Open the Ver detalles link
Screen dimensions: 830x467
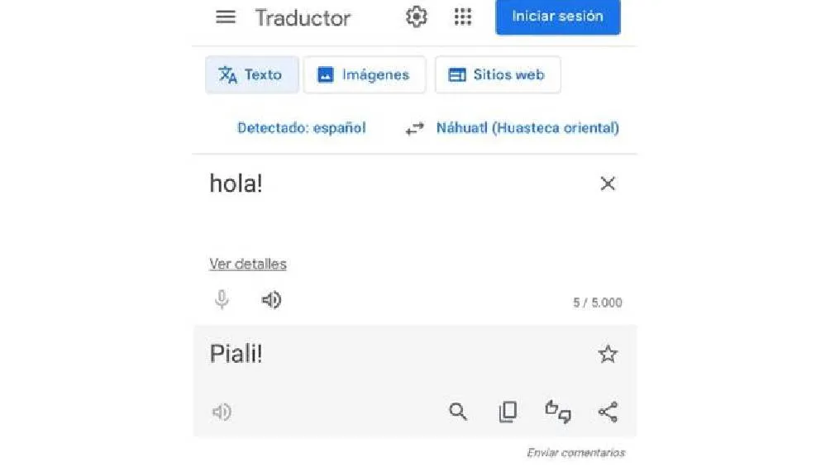click(248, 264)
